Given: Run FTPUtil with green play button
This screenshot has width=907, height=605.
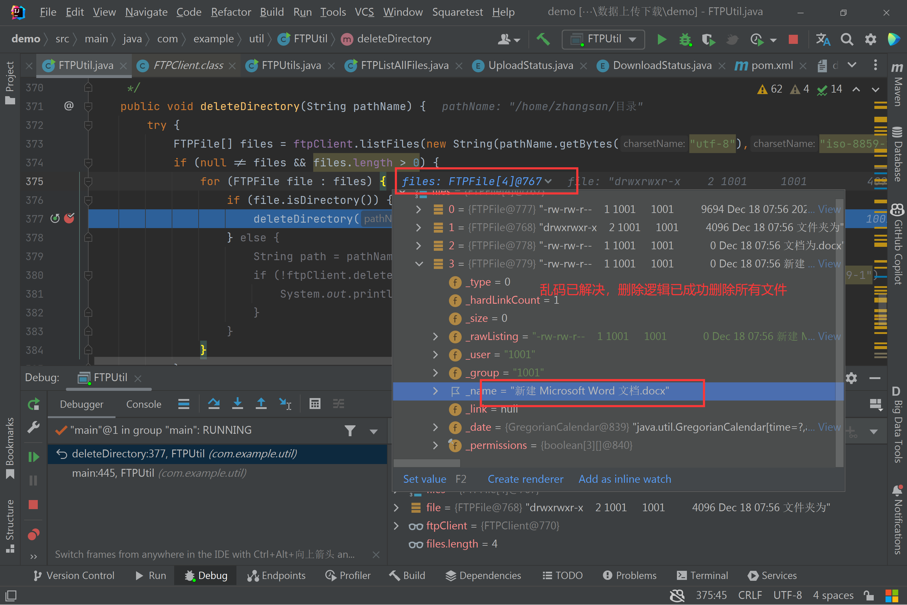Looking at the screenshot, I should pos(662,39).
